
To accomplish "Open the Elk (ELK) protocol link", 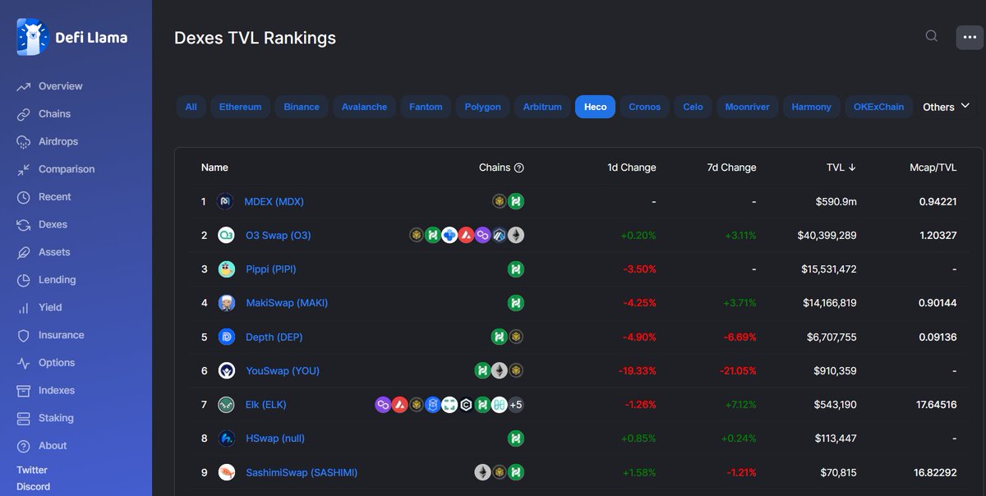I will [x=266, y=405].
